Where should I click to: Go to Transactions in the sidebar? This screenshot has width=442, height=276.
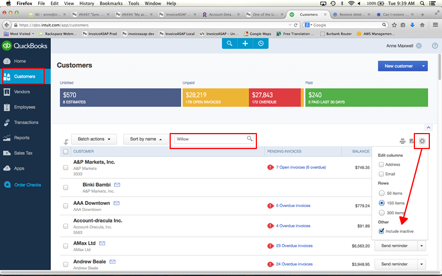point(25,123)
